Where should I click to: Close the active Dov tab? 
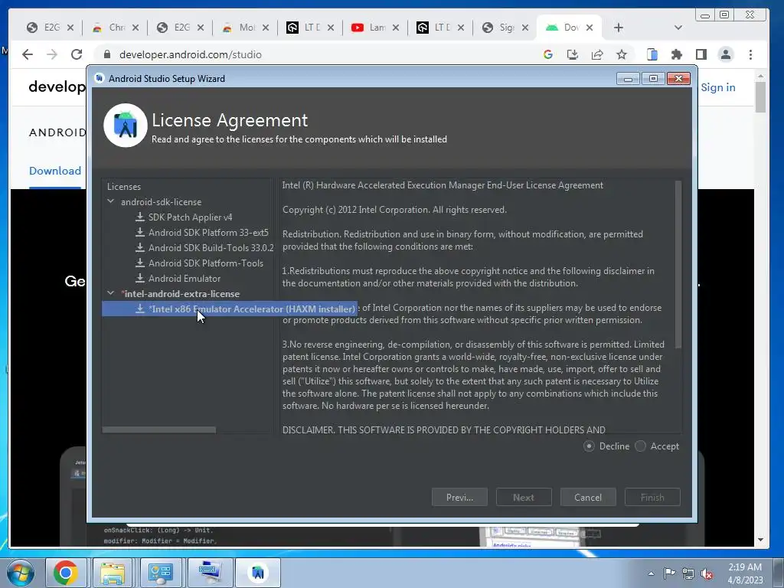tap(590, 28)
